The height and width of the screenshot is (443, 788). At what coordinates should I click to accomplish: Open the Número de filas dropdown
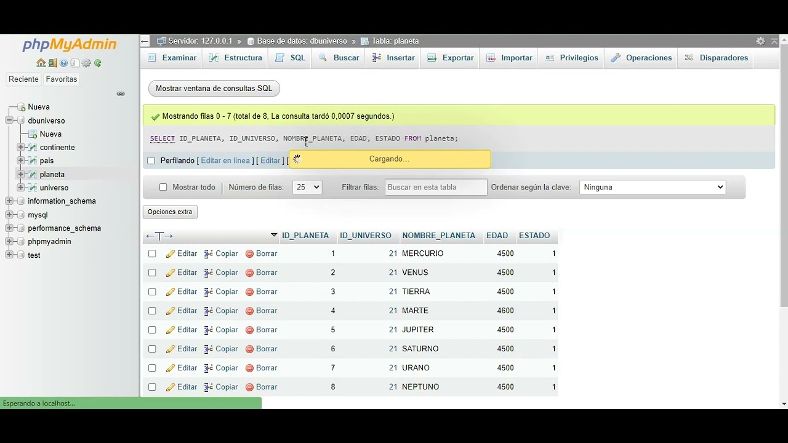point(307,187)
